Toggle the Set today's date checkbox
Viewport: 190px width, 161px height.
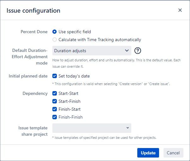click(x=55, y=76)
